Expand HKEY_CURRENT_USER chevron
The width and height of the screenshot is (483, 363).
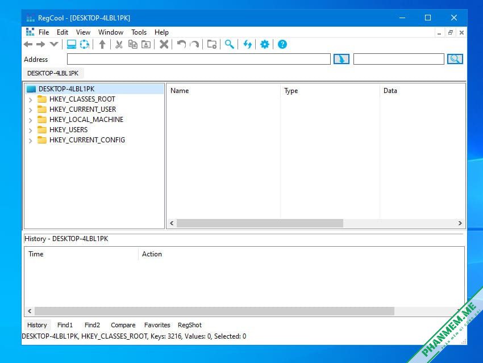(30, 109)
